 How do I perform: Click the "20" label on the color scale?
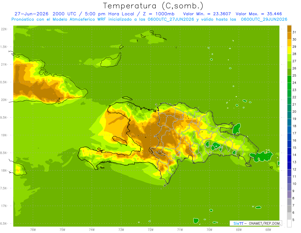click(294, 112)
